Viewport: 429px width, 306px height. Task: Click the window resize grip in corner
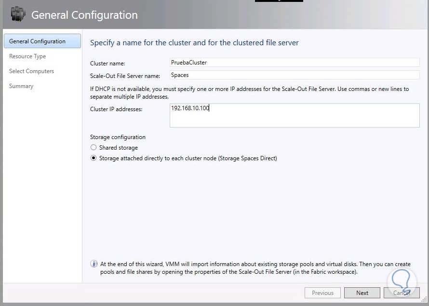[x=424, y=299]
